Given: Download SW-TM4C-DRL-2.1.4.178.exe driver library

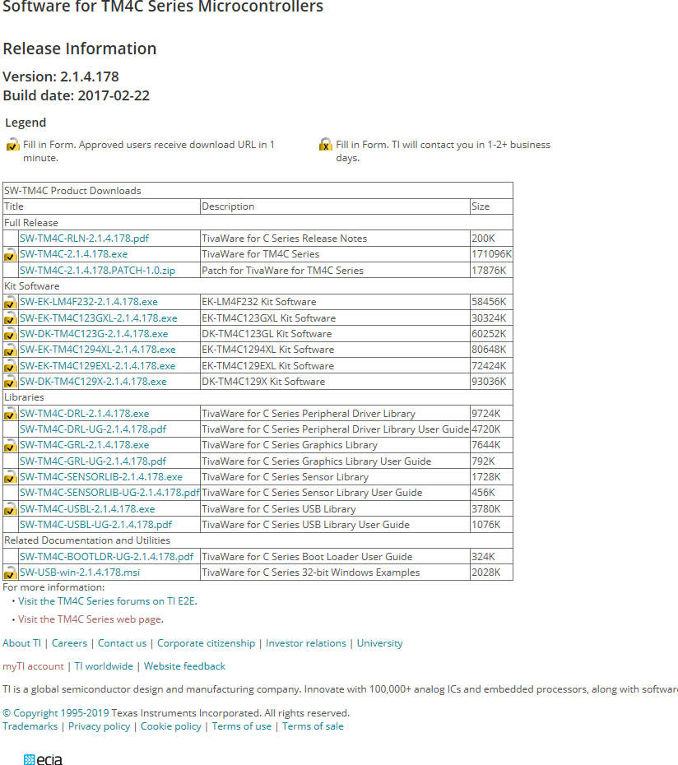Looking at the screenshot, I should point(84,414).
